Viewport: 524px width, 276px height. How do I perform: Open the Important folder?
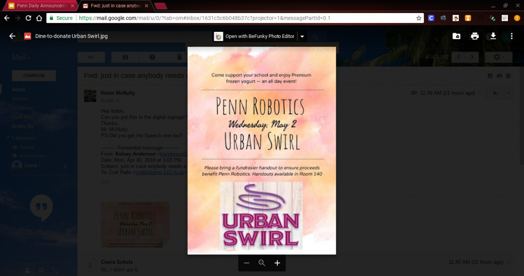(x=22, y=108)
